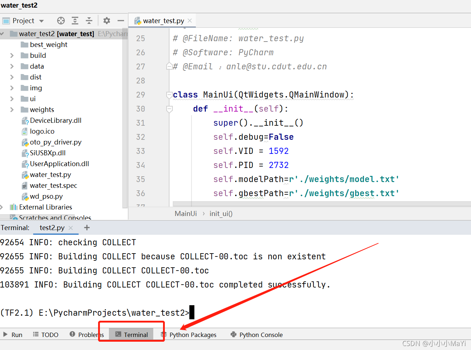This screenshot has height=350, width=471.
Task: Click the TODO list icon
Action: tap(36, 334)
